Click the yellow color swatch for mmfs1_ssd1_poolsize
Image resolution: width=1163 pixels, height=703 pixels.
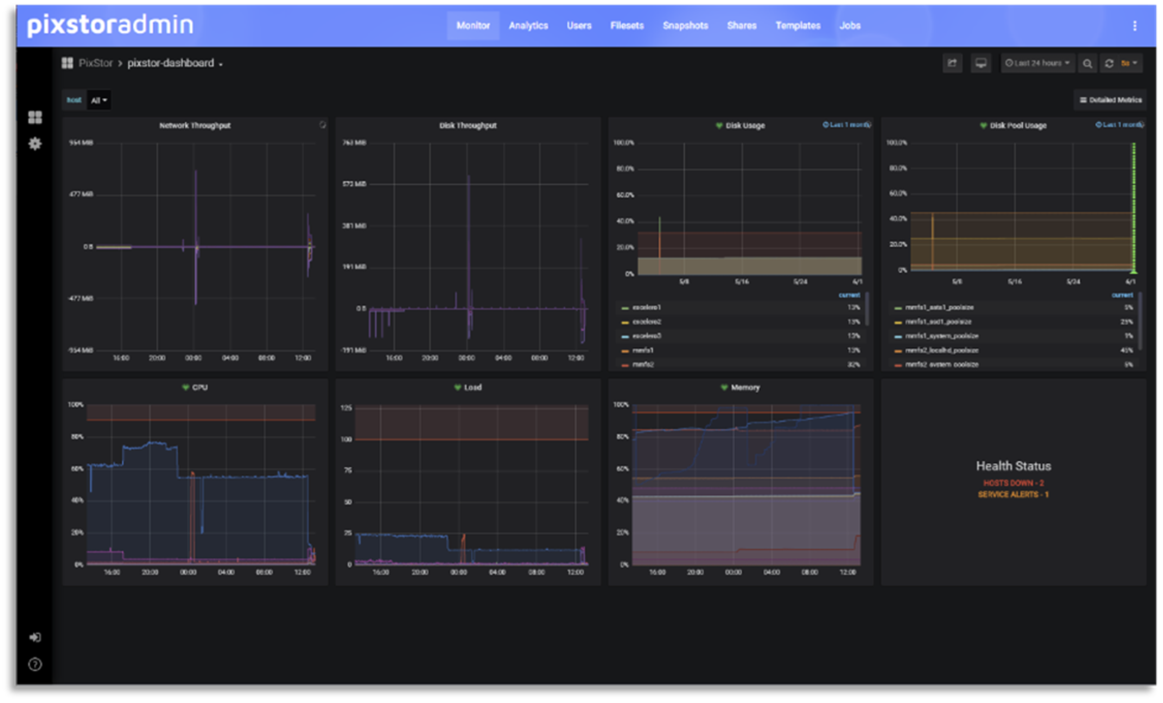pyautogui.click(x=898, y=322)
